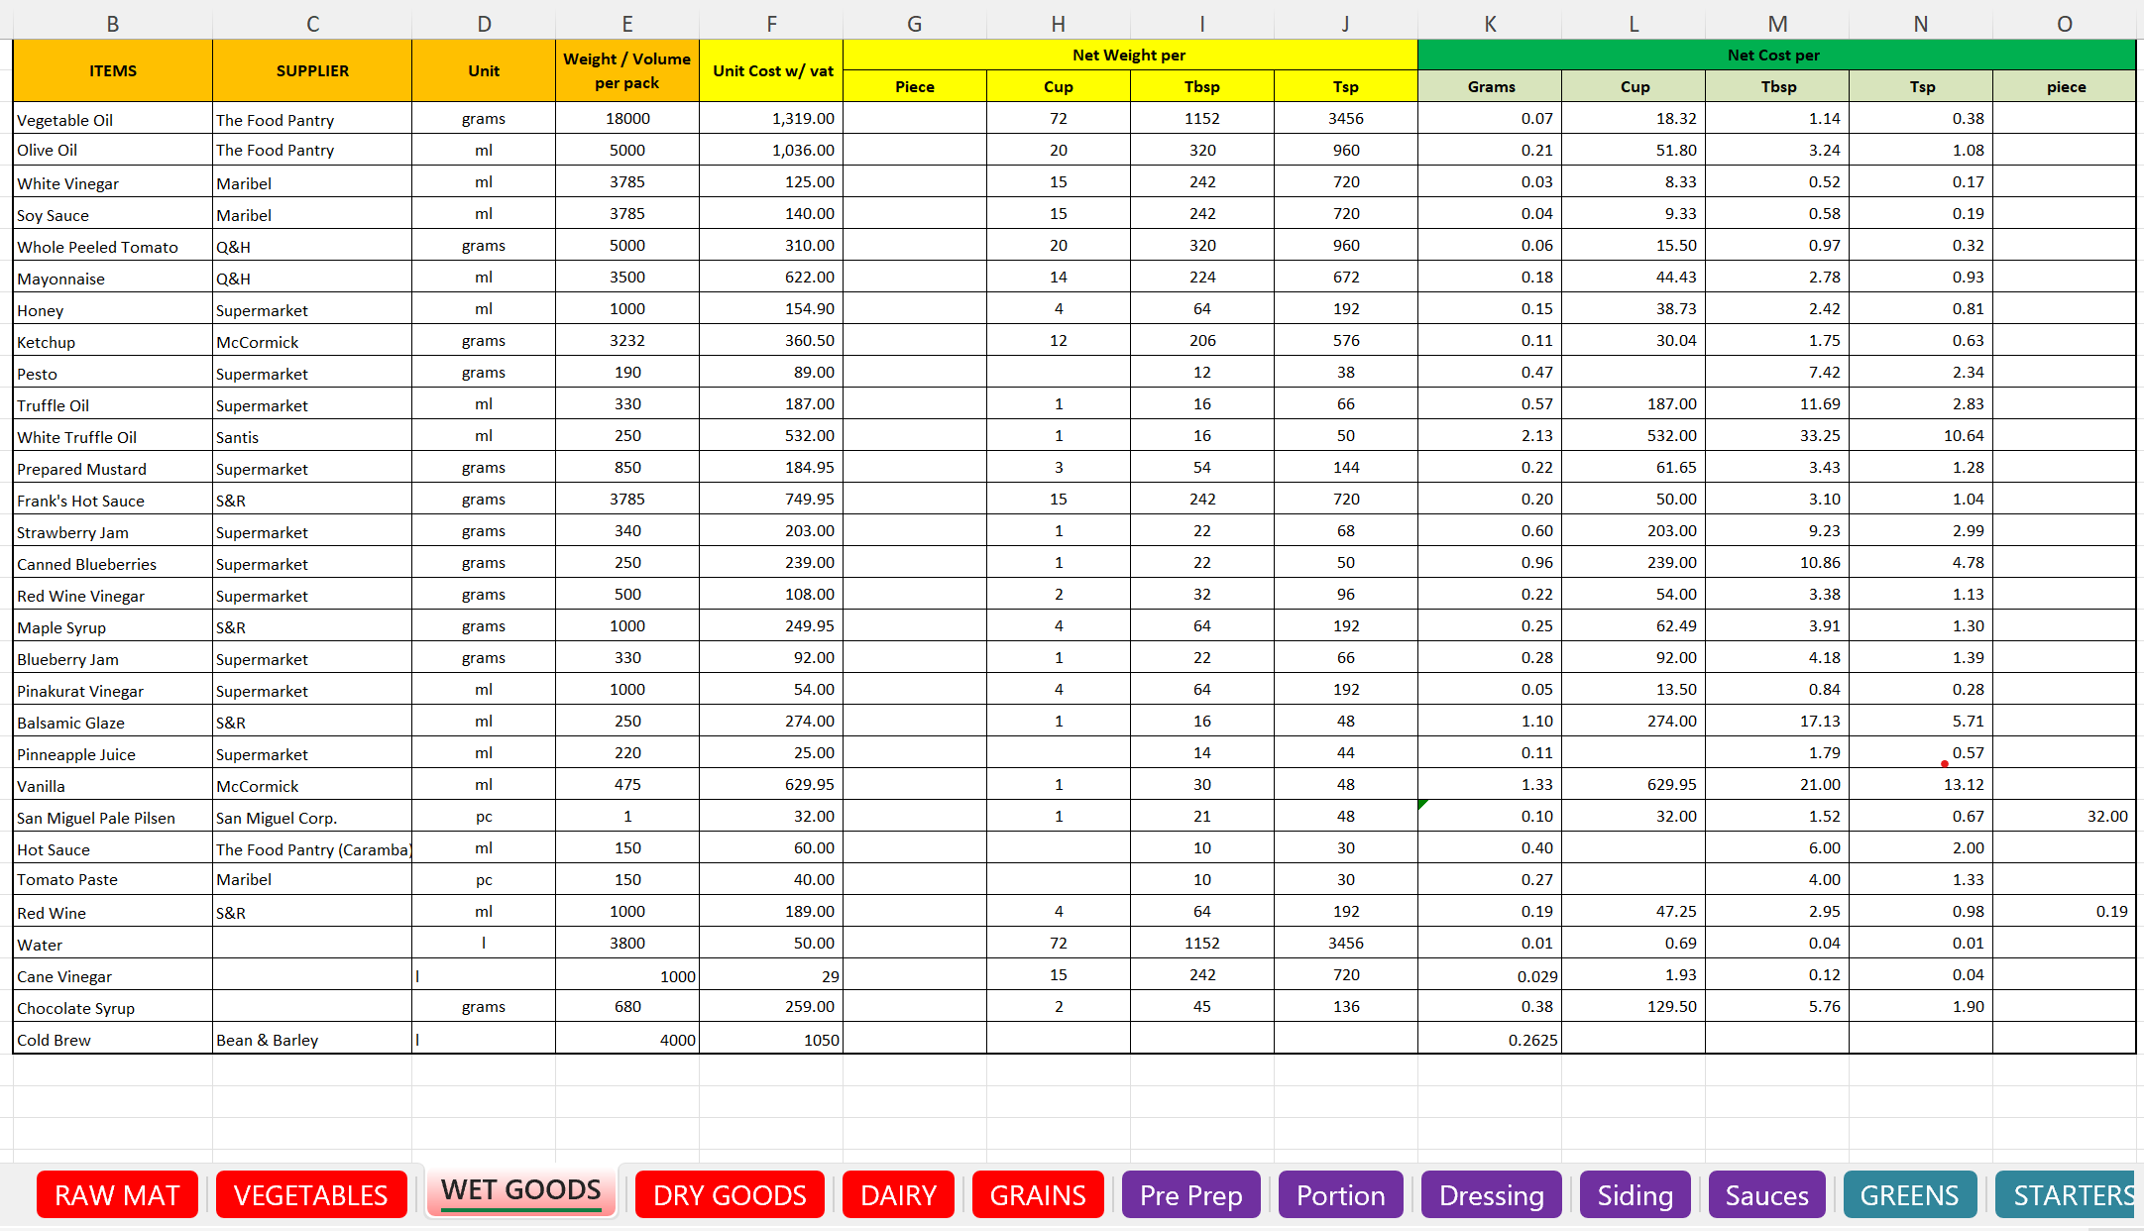Image resolution: width=2144 pixels, height=1231 pixels.
Task: Open the Dressing sheet tab
Action: [1491, 1195]
